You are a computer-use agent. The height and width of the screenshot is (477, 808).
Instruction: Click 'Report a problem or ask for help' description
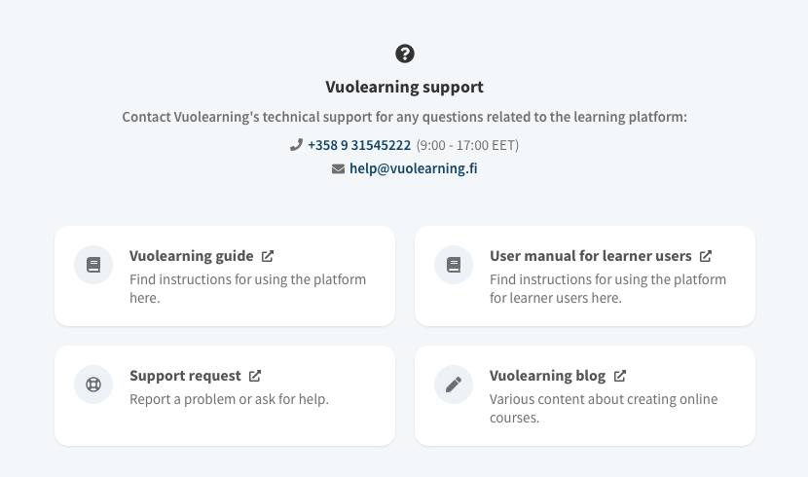click(229, 399)
